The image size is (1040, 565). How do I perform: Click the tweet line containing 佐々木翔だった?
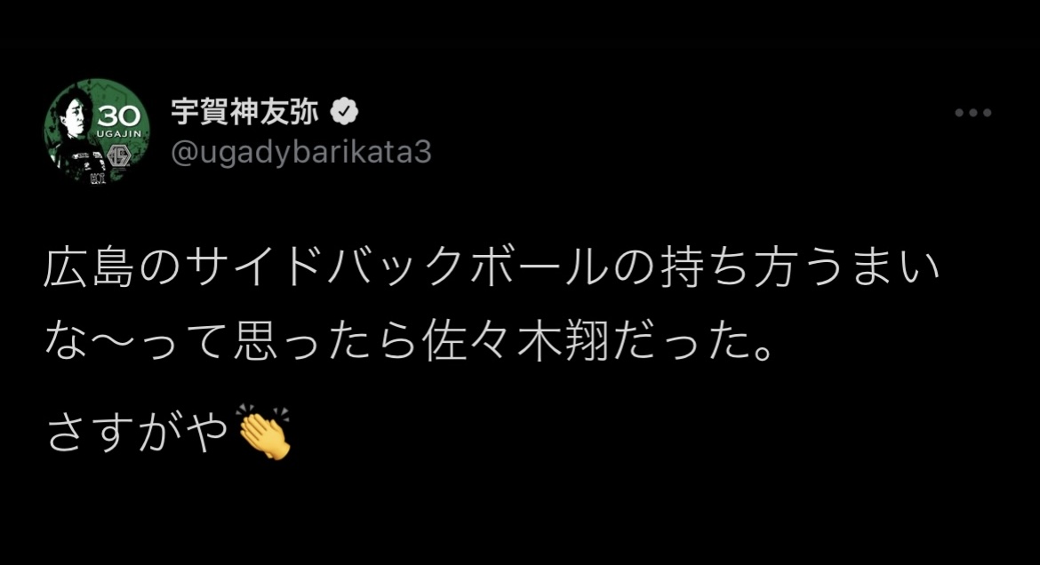pos(409,342)
